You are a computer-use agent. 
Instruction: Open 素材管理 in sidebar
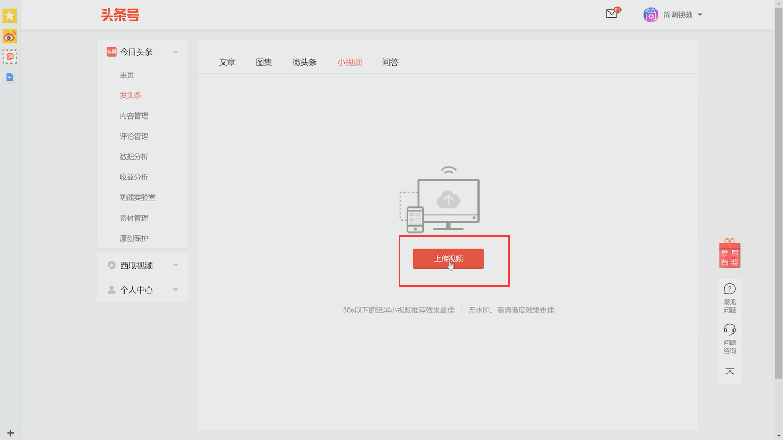tap(134, 218)
